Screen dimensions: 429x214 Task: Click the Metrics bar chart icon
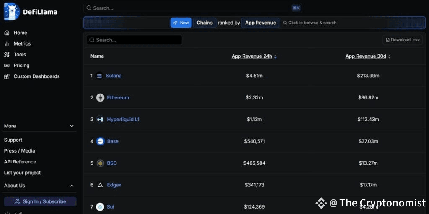coord(7,43)
